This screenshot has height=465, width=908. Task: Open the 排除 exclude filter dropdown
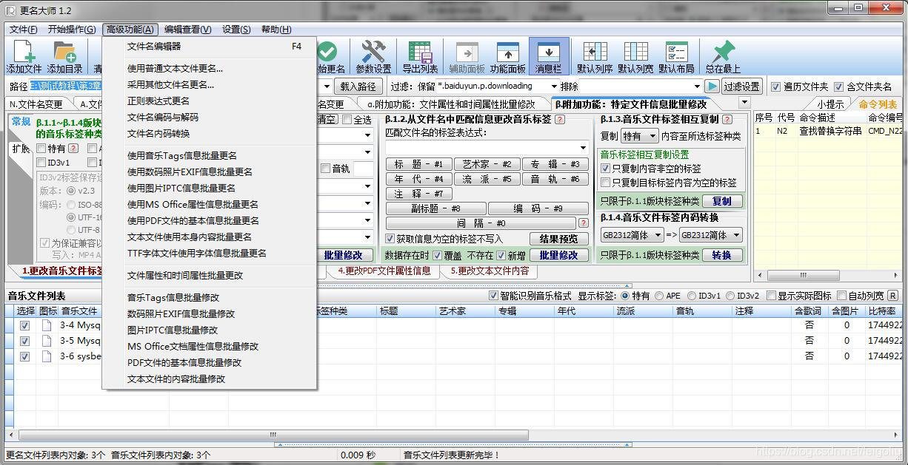(x=695, y=86)
